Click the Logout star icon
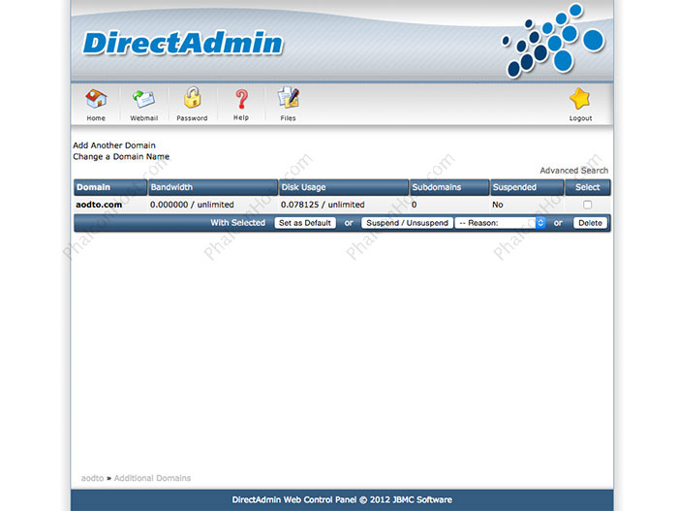 point(580,99)
